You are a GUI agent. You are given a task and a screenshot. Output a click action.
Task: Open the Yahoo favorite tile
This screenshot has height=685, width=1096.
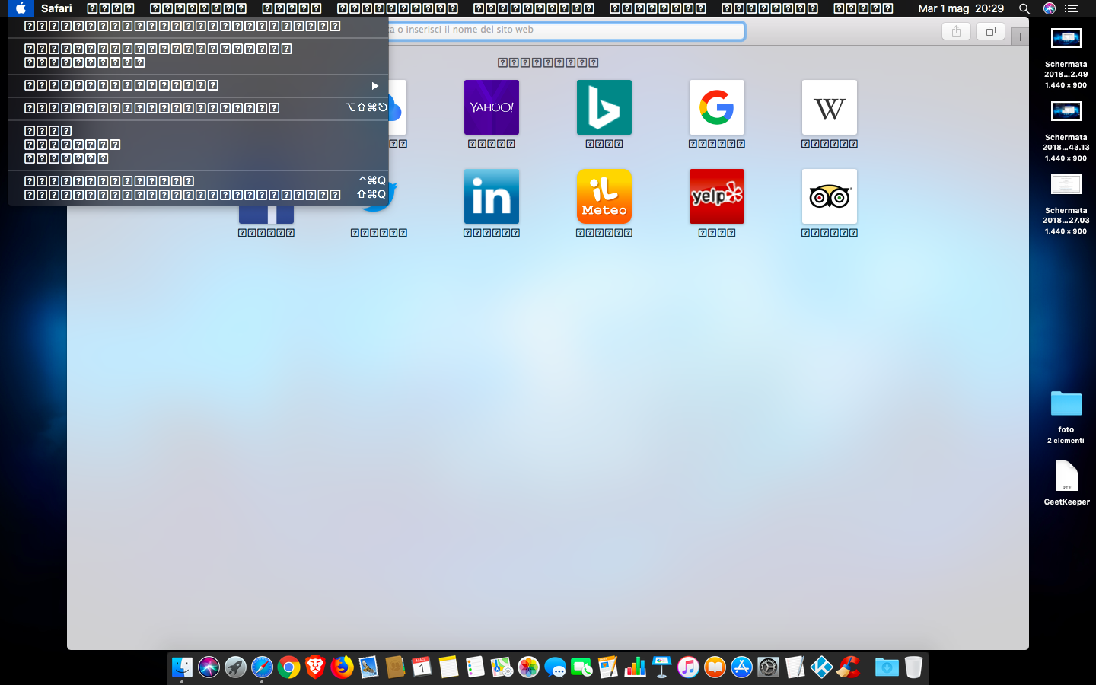click(x=492, y=107)
